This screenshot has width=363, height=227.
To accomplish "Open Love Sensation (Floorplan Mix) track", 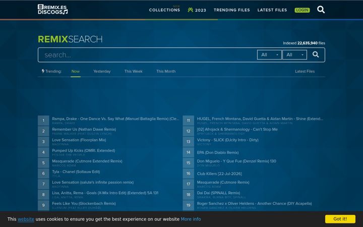I will (x=79, y=140).
